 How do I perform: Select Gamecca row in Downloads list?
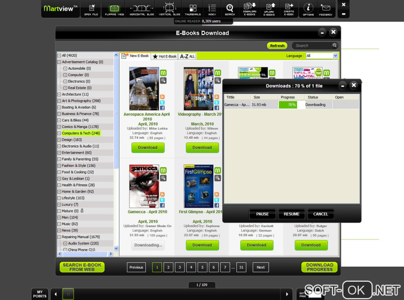[292, 105]
